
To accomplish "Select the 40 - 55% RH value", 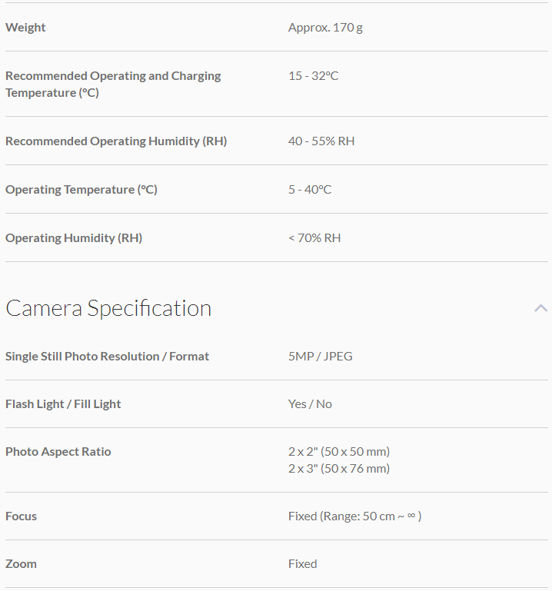I will point(321,141).
